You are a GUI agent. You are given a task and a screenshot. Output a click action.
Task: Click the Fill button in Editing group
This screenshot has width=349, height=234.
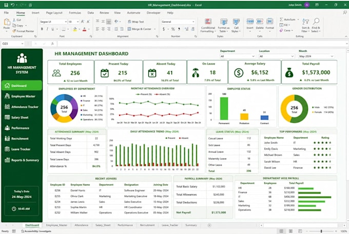284,25
